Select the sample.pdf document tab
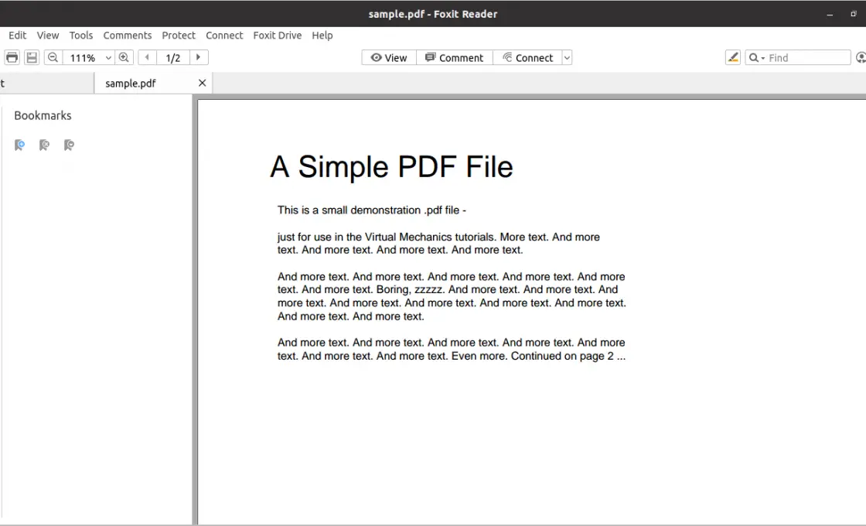This screenshot has width=866, height=526. 130,83
